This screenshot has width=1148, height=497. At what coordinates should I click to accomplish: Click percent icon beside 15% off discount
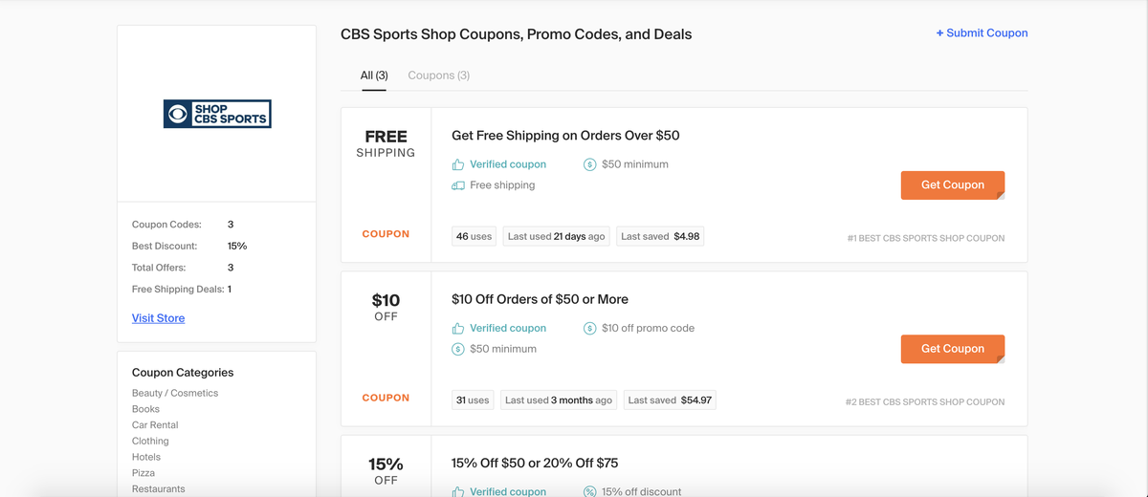pyautogui.click(x=590, y=491)
